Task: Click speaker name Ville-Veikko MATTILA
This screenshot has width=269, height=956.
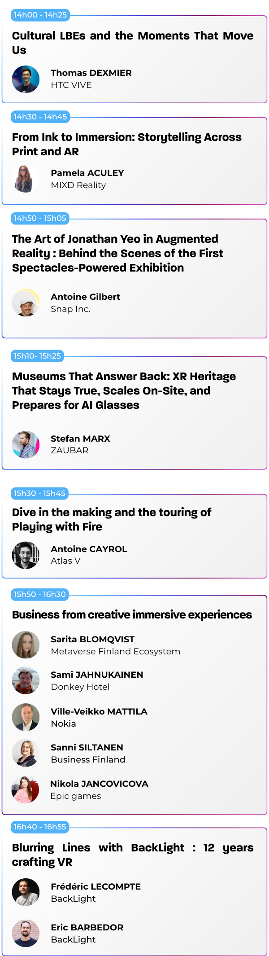Action: point(99,711)
